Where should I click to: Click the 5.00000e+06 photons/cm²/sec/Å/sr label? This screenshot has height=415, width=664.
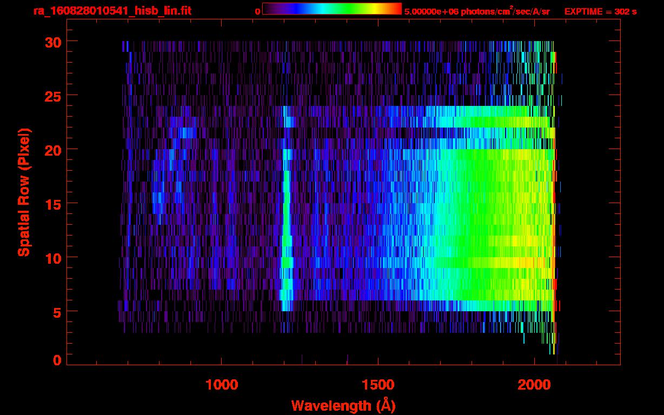pos(477,11)
